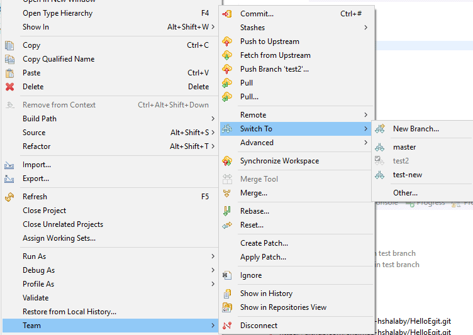Screen dimensions: 473x335
Task: Select Merge... from Team menu
Action: point(253,193)
